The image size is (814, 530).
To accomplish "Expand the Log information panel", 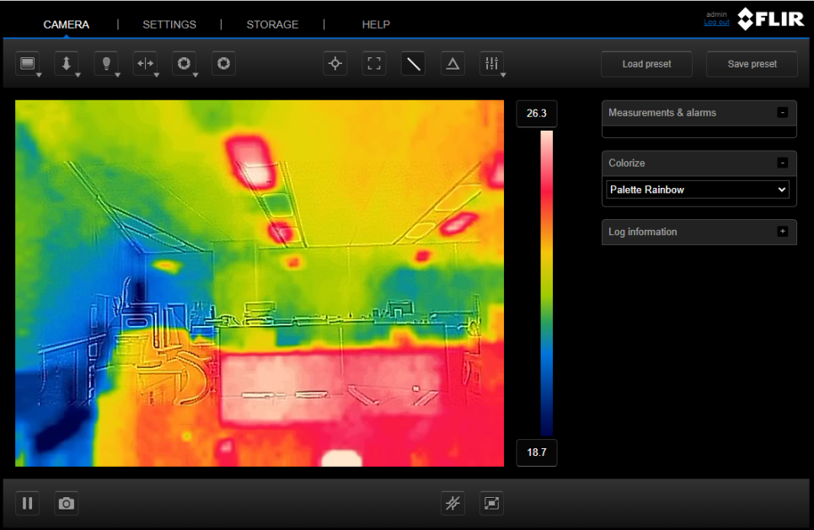I will pos(782,232).
